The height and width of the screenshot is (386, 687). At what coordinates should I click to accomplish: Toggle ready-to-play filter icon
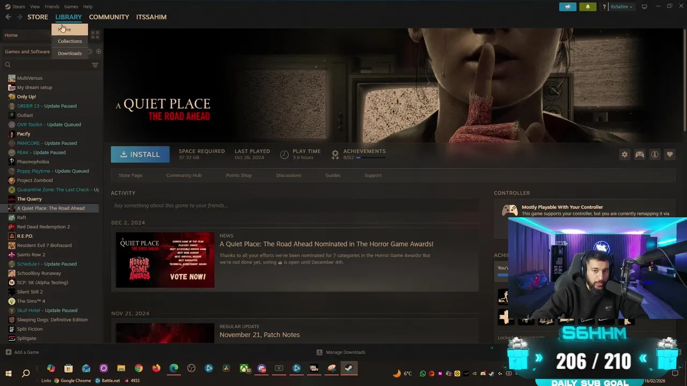coord(98,51)
